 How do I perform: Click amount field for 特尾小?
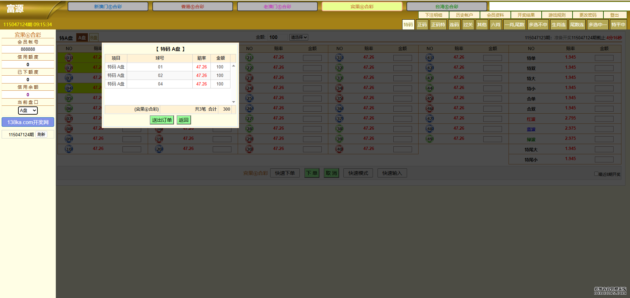coord(604,159)
